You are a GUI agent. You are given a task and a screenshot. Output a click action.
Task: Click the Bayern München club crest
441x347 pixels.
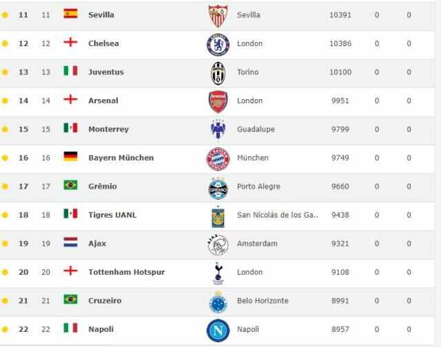point(218,158)
